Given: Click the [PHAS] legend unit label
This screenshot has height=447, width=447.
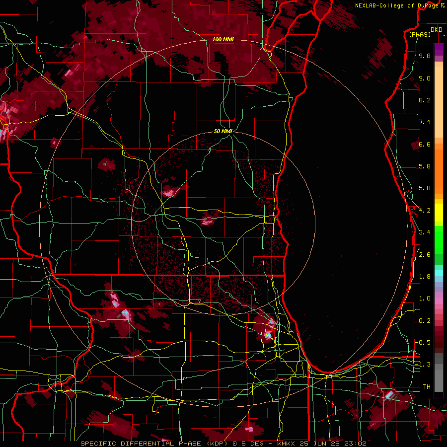Looking at the screenshot, I should click(x=420, y=34).
